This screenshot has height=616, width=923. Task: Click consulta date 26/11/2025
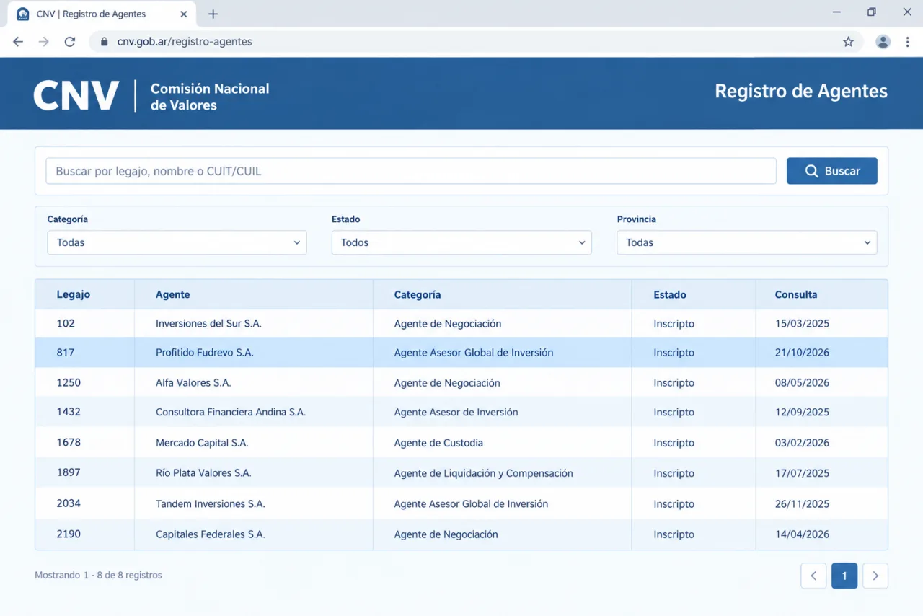[802, 503]
